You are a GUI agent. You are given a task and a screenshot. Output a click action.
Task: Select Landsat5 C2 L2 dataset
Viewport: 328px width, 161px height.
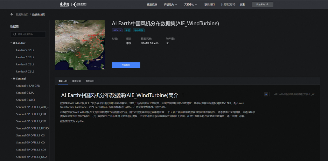[25, 50]
